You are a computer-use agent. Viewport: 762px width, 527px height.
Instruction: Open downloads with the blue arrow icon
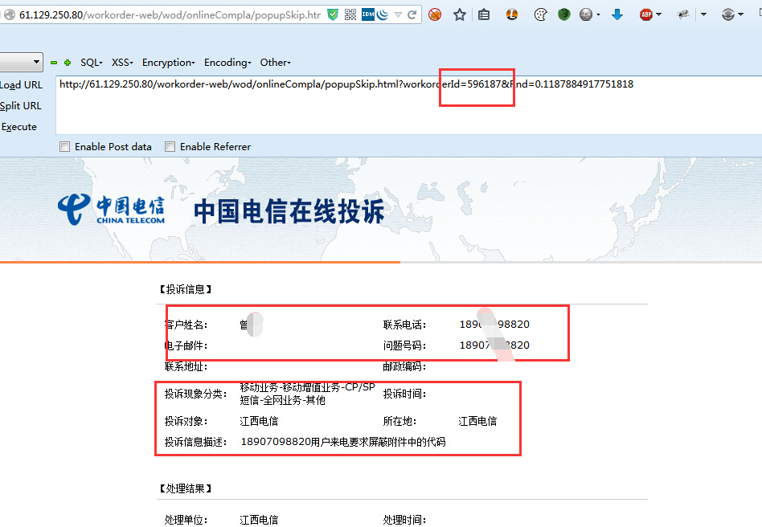[617, 14]
